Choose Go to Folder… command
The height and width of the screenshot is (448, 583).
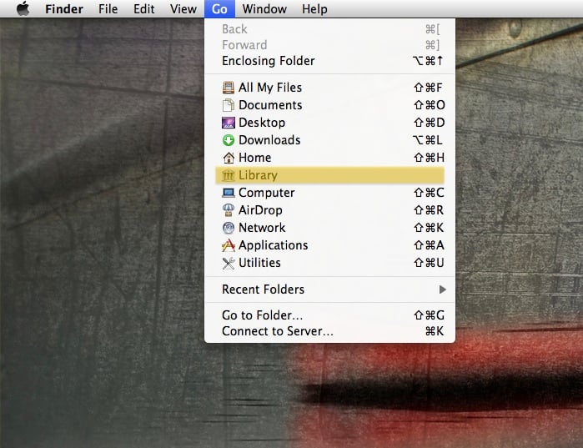(x=329, y=315)
